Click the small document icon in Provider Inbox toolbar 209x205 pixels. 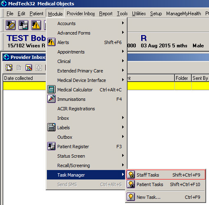(19, 68)
